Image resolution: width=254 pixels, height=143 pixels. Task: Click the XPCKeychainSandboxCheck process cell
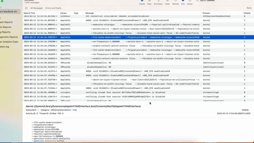[x=217, y=16]
